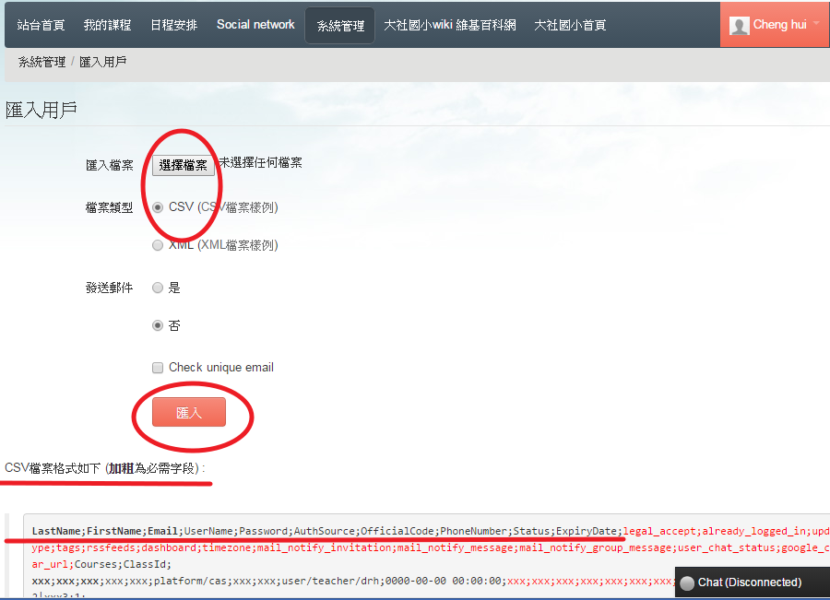
Task: Click the Chat status circle icon
Action: pyautogui.click(x=687, y=582)
